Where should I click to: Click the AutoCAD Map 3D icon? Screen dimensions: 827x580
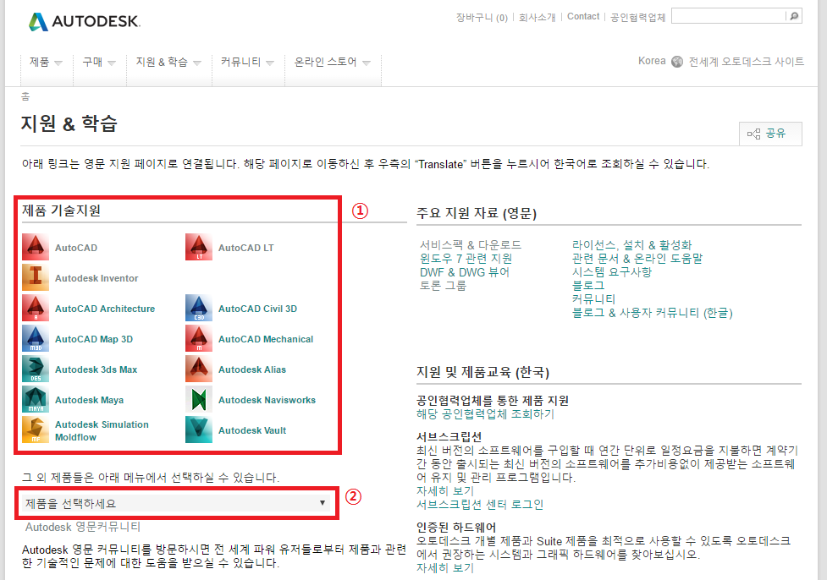pyautogui.click(x=36, y=339)
